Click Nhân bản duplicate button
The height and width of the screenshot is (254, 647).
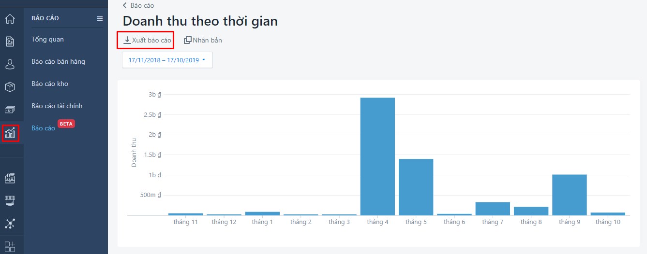(x=203, y=40)
